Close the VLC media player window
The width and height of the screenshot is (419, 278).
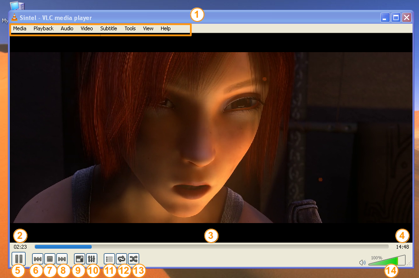(407, 18)
